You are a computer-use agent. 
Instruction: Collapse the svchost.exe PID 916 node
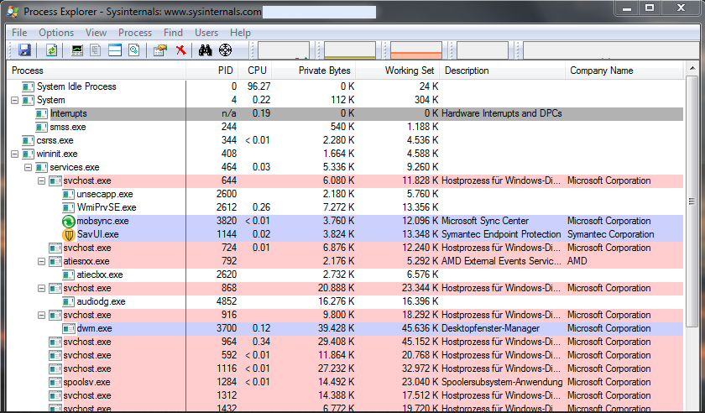tap(42, 316)
